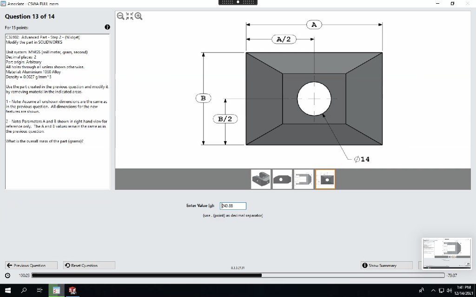Select the isometric part view thumbnail
The image size is (476, 297).
pos(261,179)
